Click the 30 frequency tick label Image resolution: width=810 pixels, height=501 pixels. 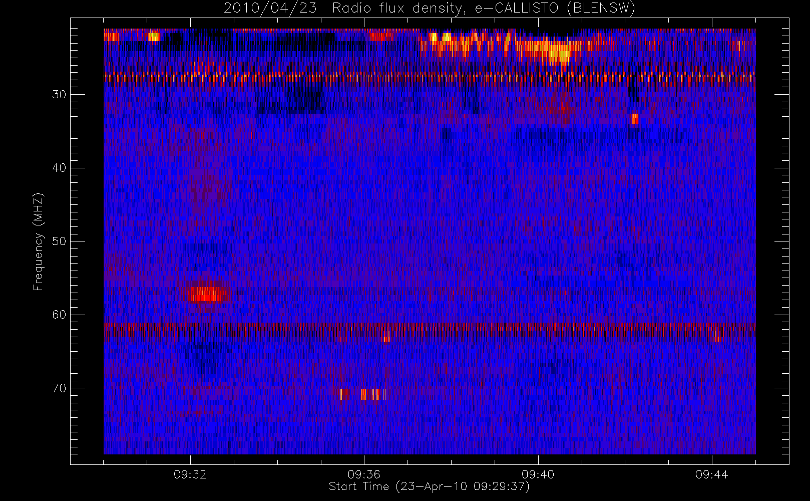click(x=59, y=94)
